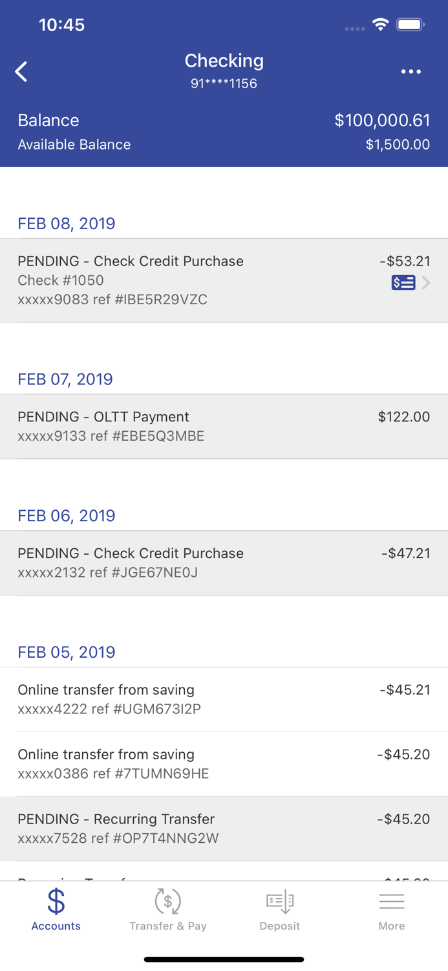
Task: Open the three-dot account actions menu
Action: click(x=412, y=71)
